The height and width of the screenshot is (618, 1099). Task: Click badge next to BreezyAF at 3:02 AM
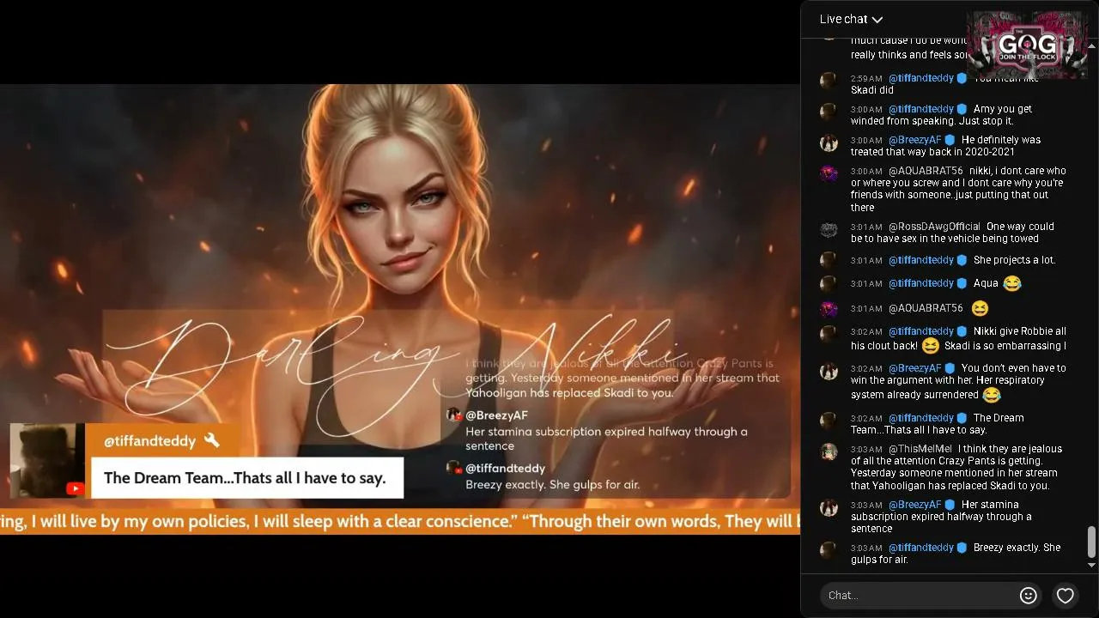point(950,368)
